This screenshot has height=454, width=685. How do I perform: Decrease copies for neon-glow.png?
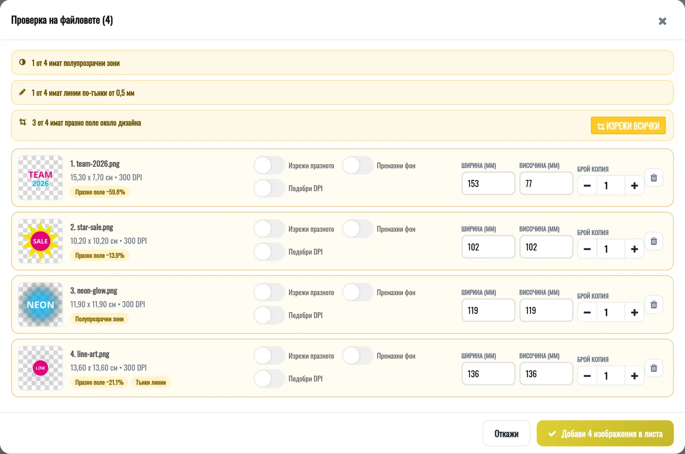[587, 313]
